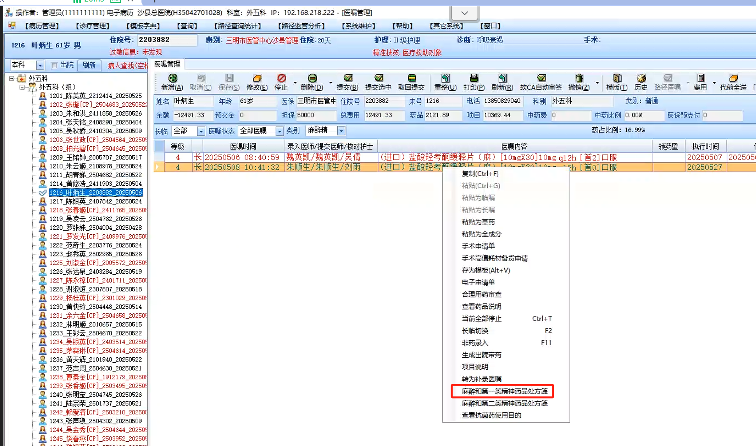Open the 本科 department dropdown

pyautogui.click(x=40, y=65)
